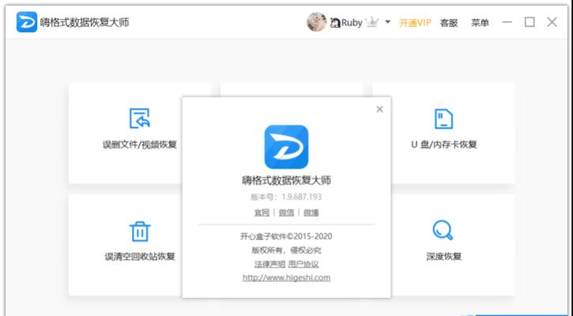Click the 嗨格式数据恢复大师 title in dialog

click(286, 180)
